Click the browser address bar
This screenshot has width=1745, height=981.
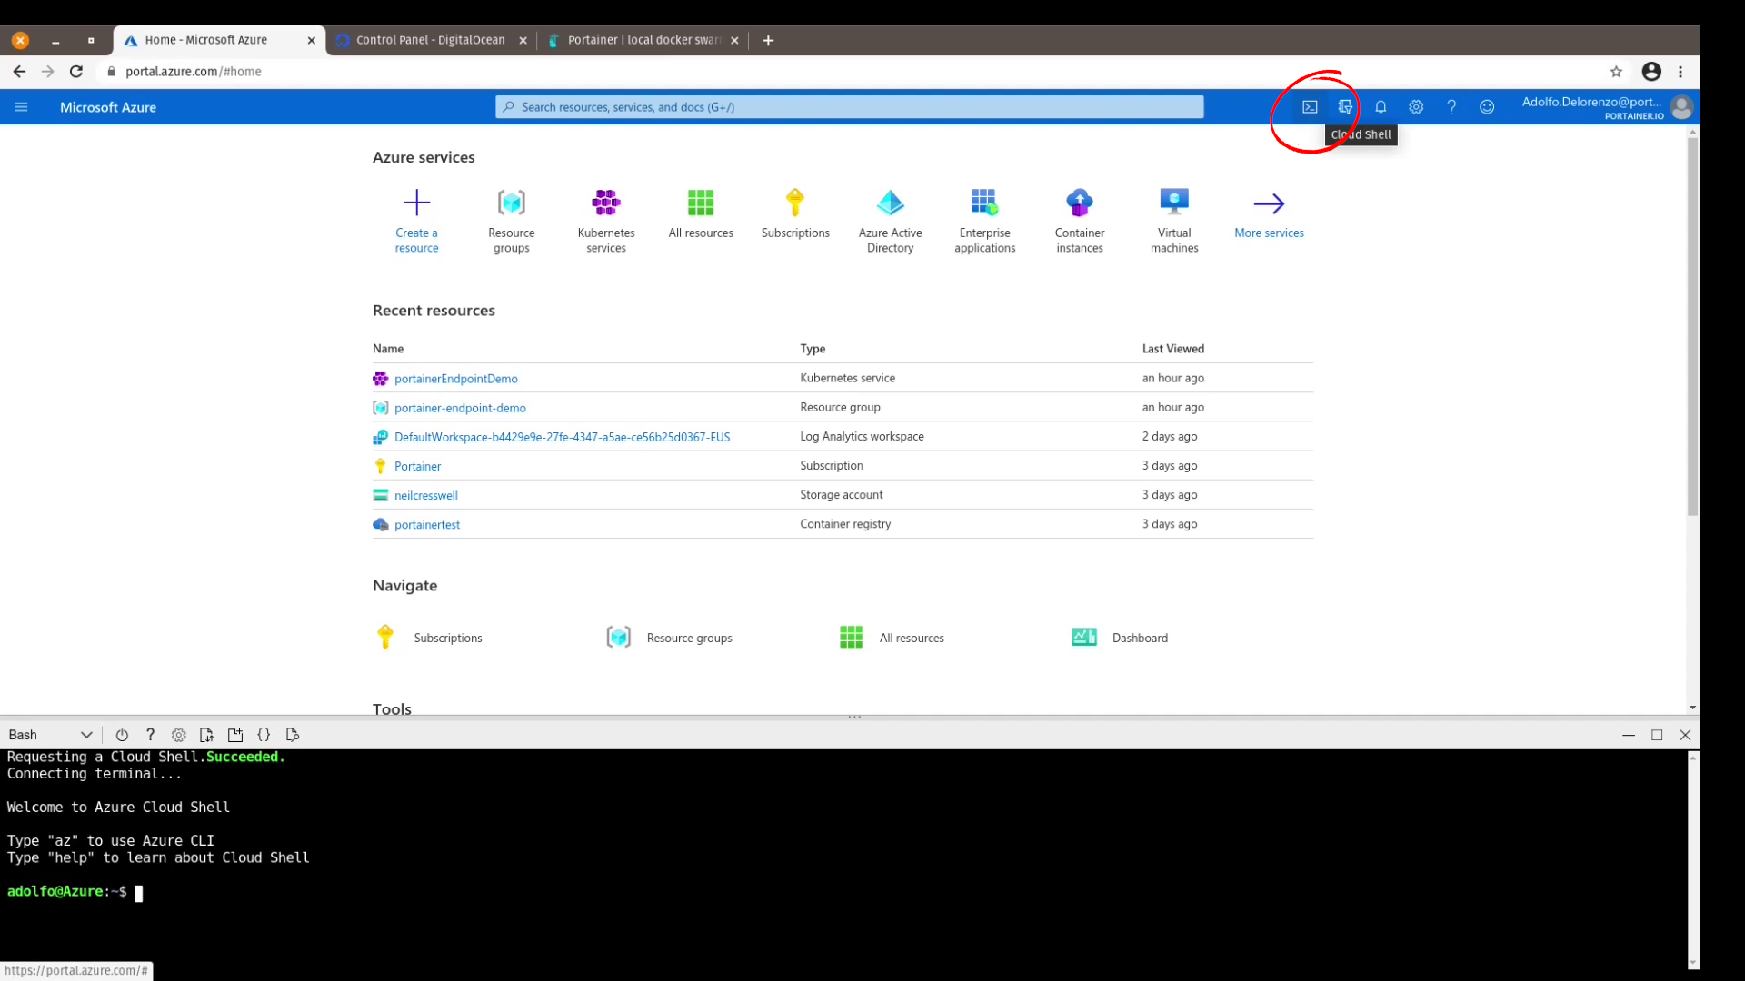[854, 72]
